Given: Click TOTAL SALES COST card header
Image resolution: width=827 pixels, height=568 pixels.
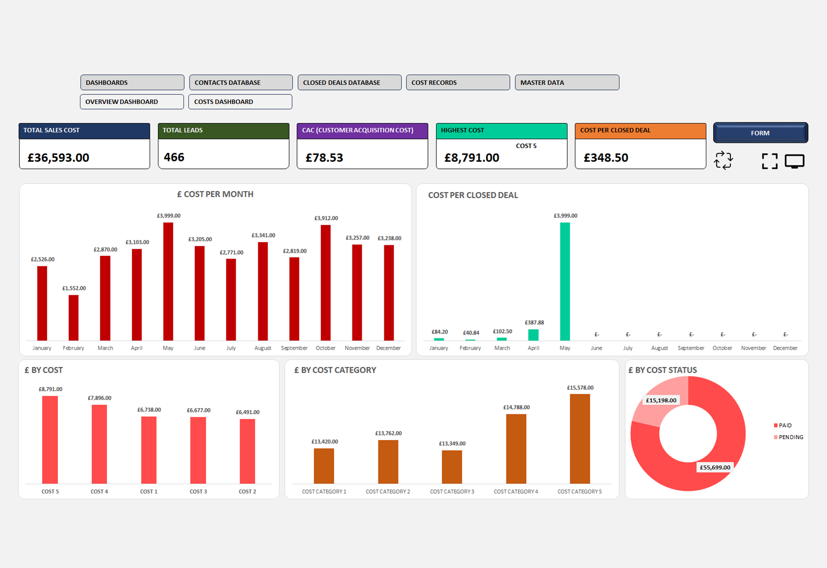Looking at the screenshot, I should tap(84, 131).
